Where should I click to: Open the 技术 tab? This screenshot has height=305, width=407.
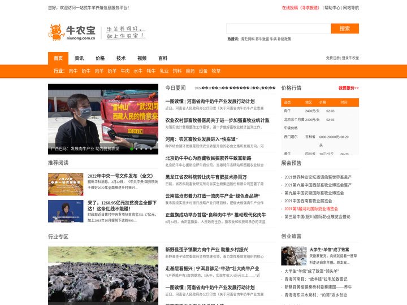[x=121, y=58]
